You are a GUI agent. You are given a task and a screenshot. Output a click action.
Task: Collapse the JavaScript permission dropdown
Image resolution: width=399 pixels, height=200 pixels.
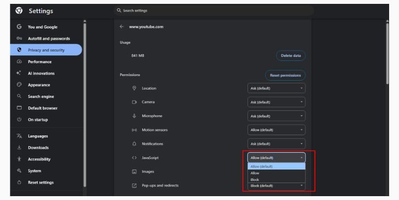click(276, 158)
